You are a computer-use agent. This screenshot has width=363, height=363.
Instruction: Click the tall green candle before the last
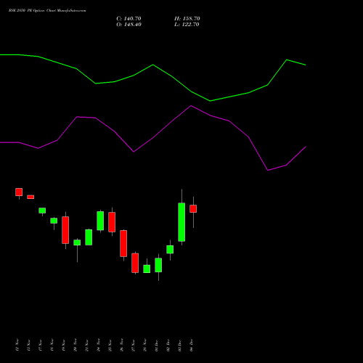(x=181, y=222)
